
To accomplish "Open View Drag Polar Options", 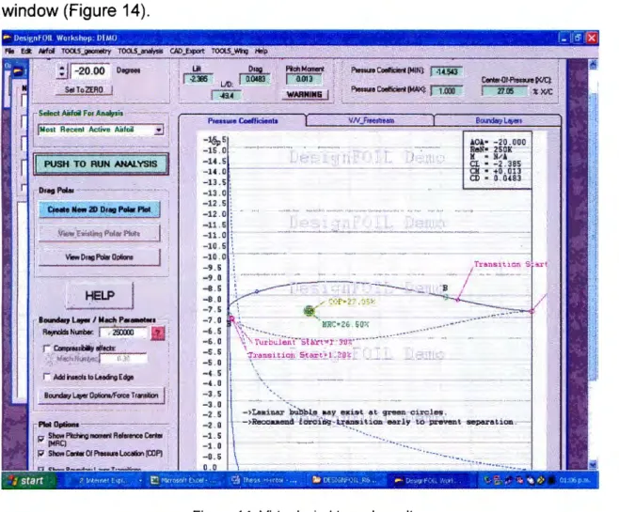I will [99, 257].
